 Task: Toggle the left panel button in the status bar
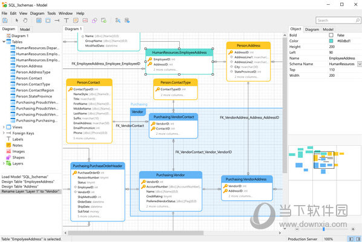[351, 239]
